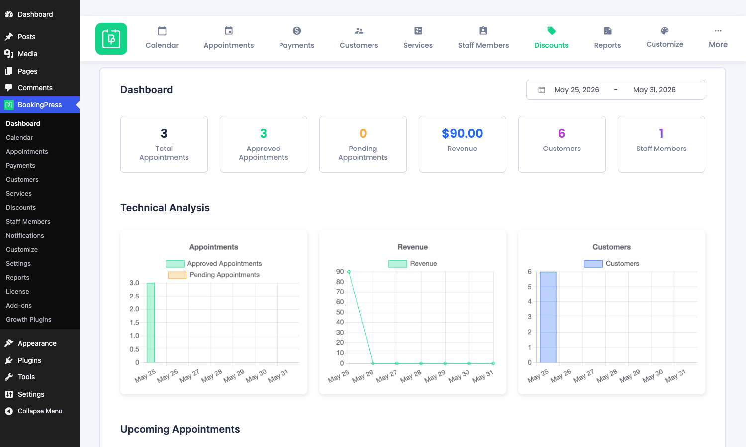Toggle Pending Appointments legend in chart
746x447 pixels.
click(214, 275)
